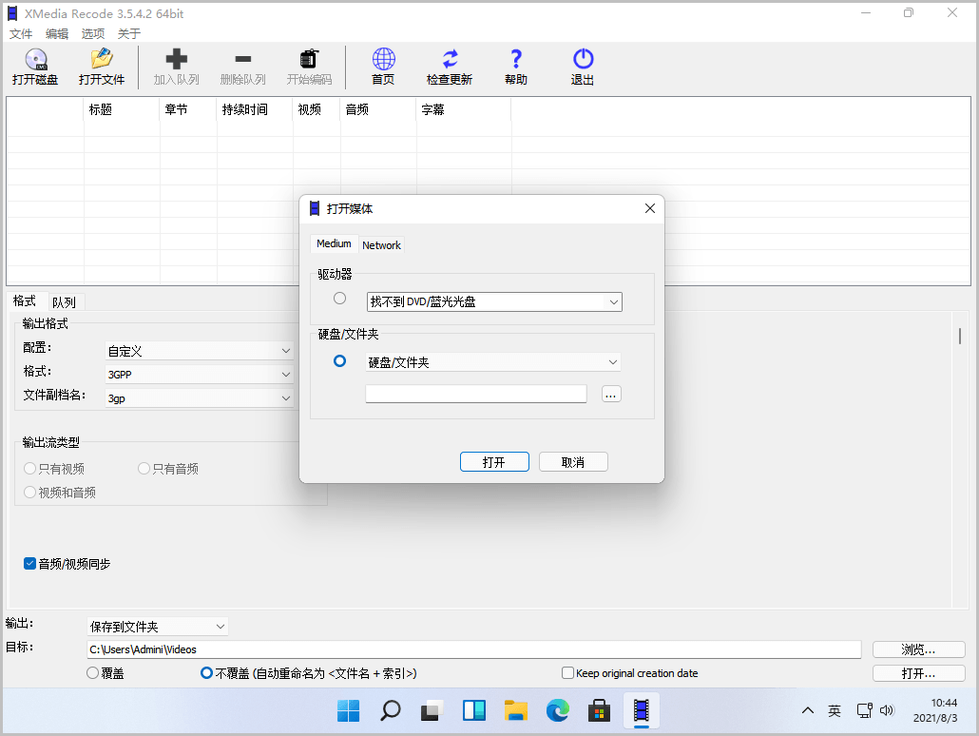Click the 标题 column header
979x736 pixels.
click(121, 110)
